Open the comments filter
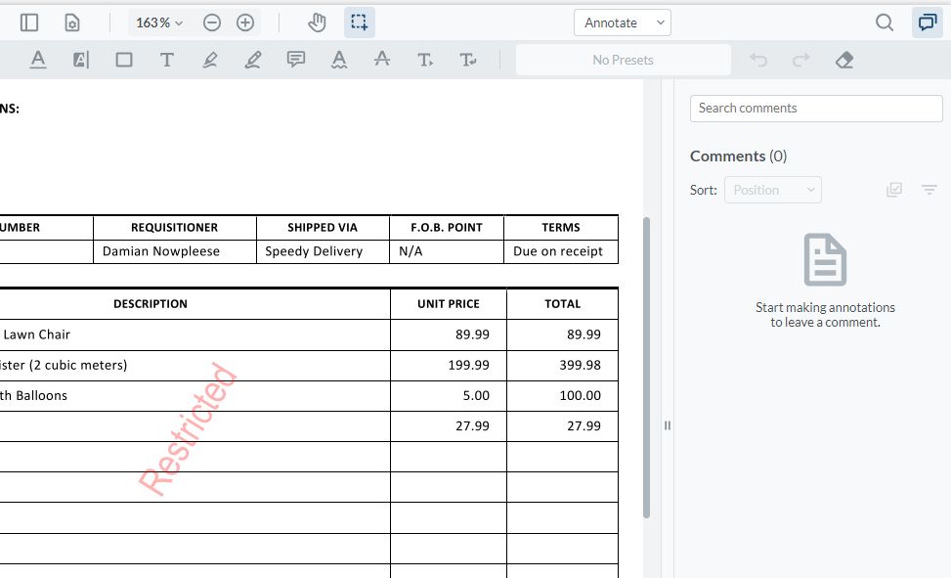The width and height of the screenshot is (951, 578). (x=929, y=190)
